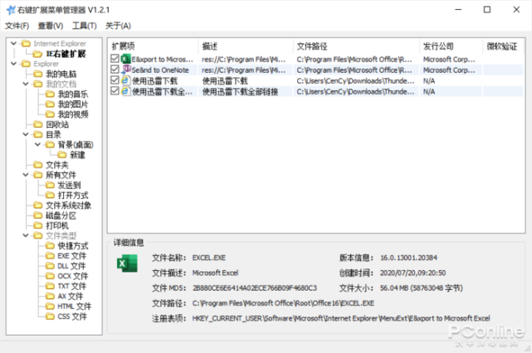Click the MD5 value 2B880CE6E6414A02ECE766B09F4680C3
Viewport: 532px width, 353px height.
pos(255,288)
